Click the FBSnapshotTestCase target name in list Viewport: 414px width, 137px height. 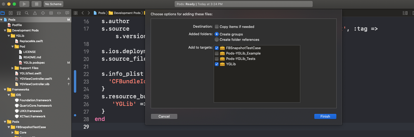click(243, 48)
